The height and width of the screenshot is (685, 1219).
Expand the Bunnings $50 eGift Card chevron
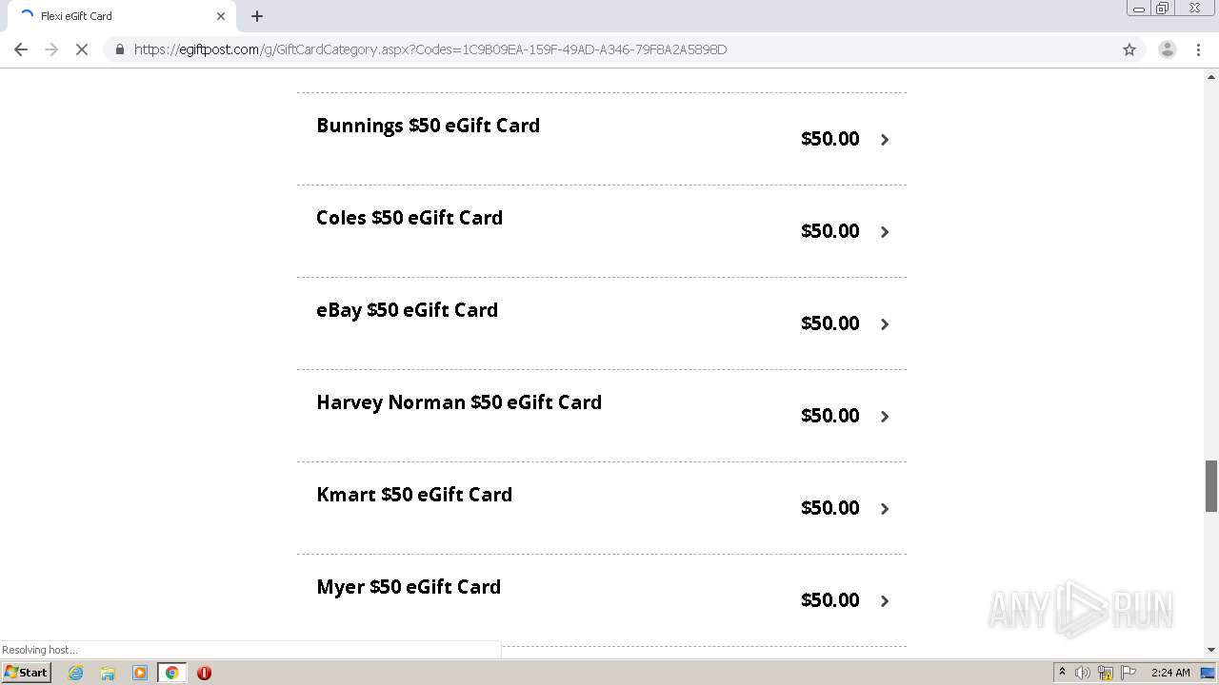coord(885,140)
